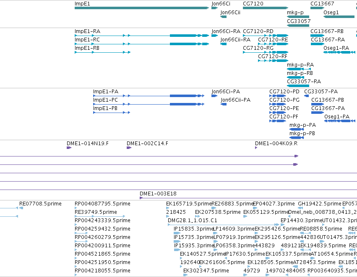Click the Jon66Cii-RA transcript label
This screenshot has width=357, height=277.
pyautogui.click(x=235, y=40)
